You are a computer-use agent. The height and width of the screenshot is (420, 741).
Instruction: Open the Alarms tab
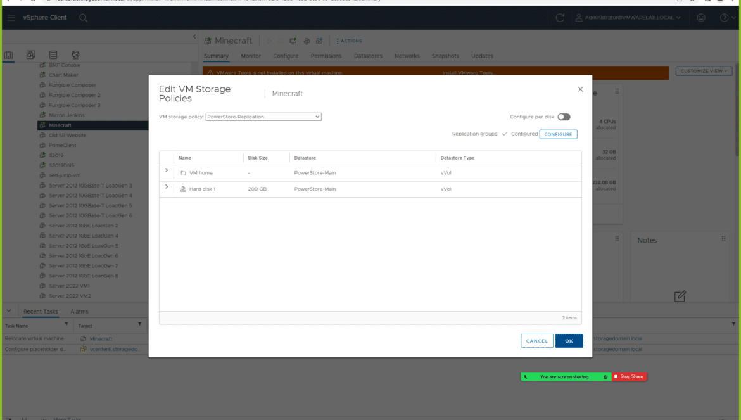point(79,312)
